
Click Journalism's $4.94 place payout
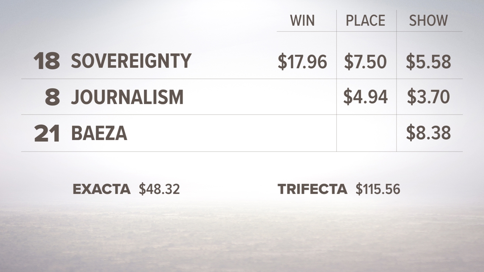pos(365,96)
